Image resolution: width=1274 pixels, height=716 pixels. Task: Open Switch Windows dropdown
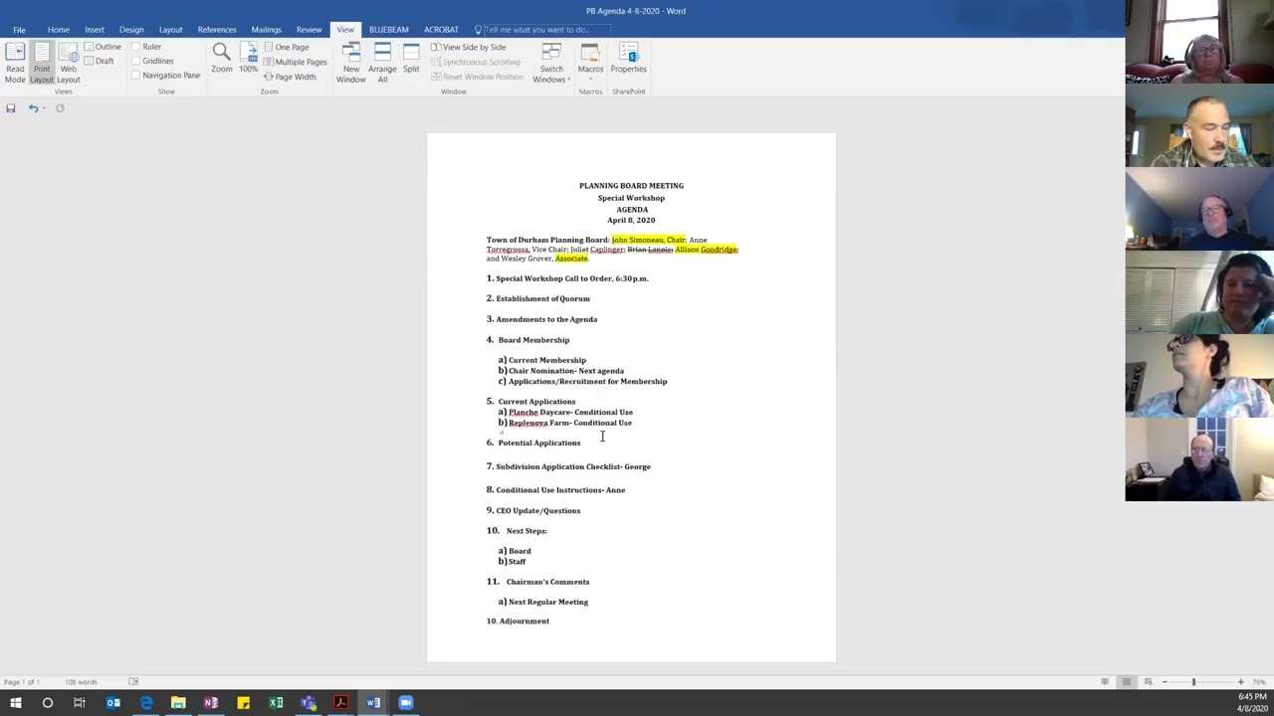pyautogui.click(x=550, y=64)
